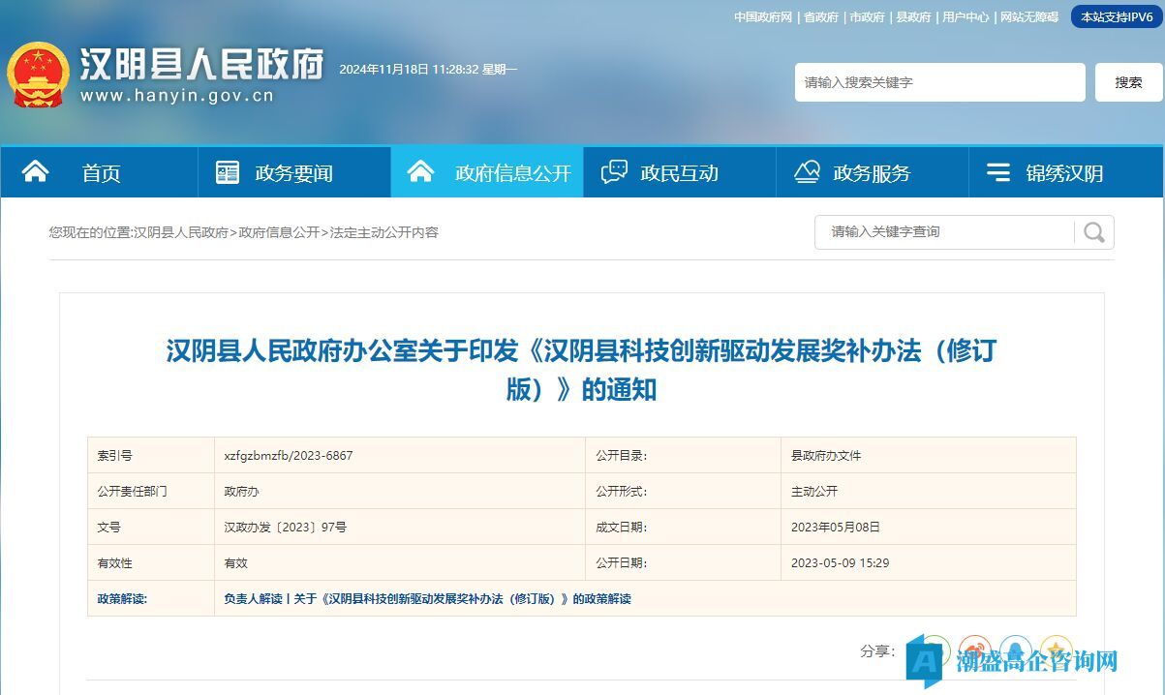Go to 政务要闻 in the navigation bar
Screen dimensions: 1165x695
point(293,173)
